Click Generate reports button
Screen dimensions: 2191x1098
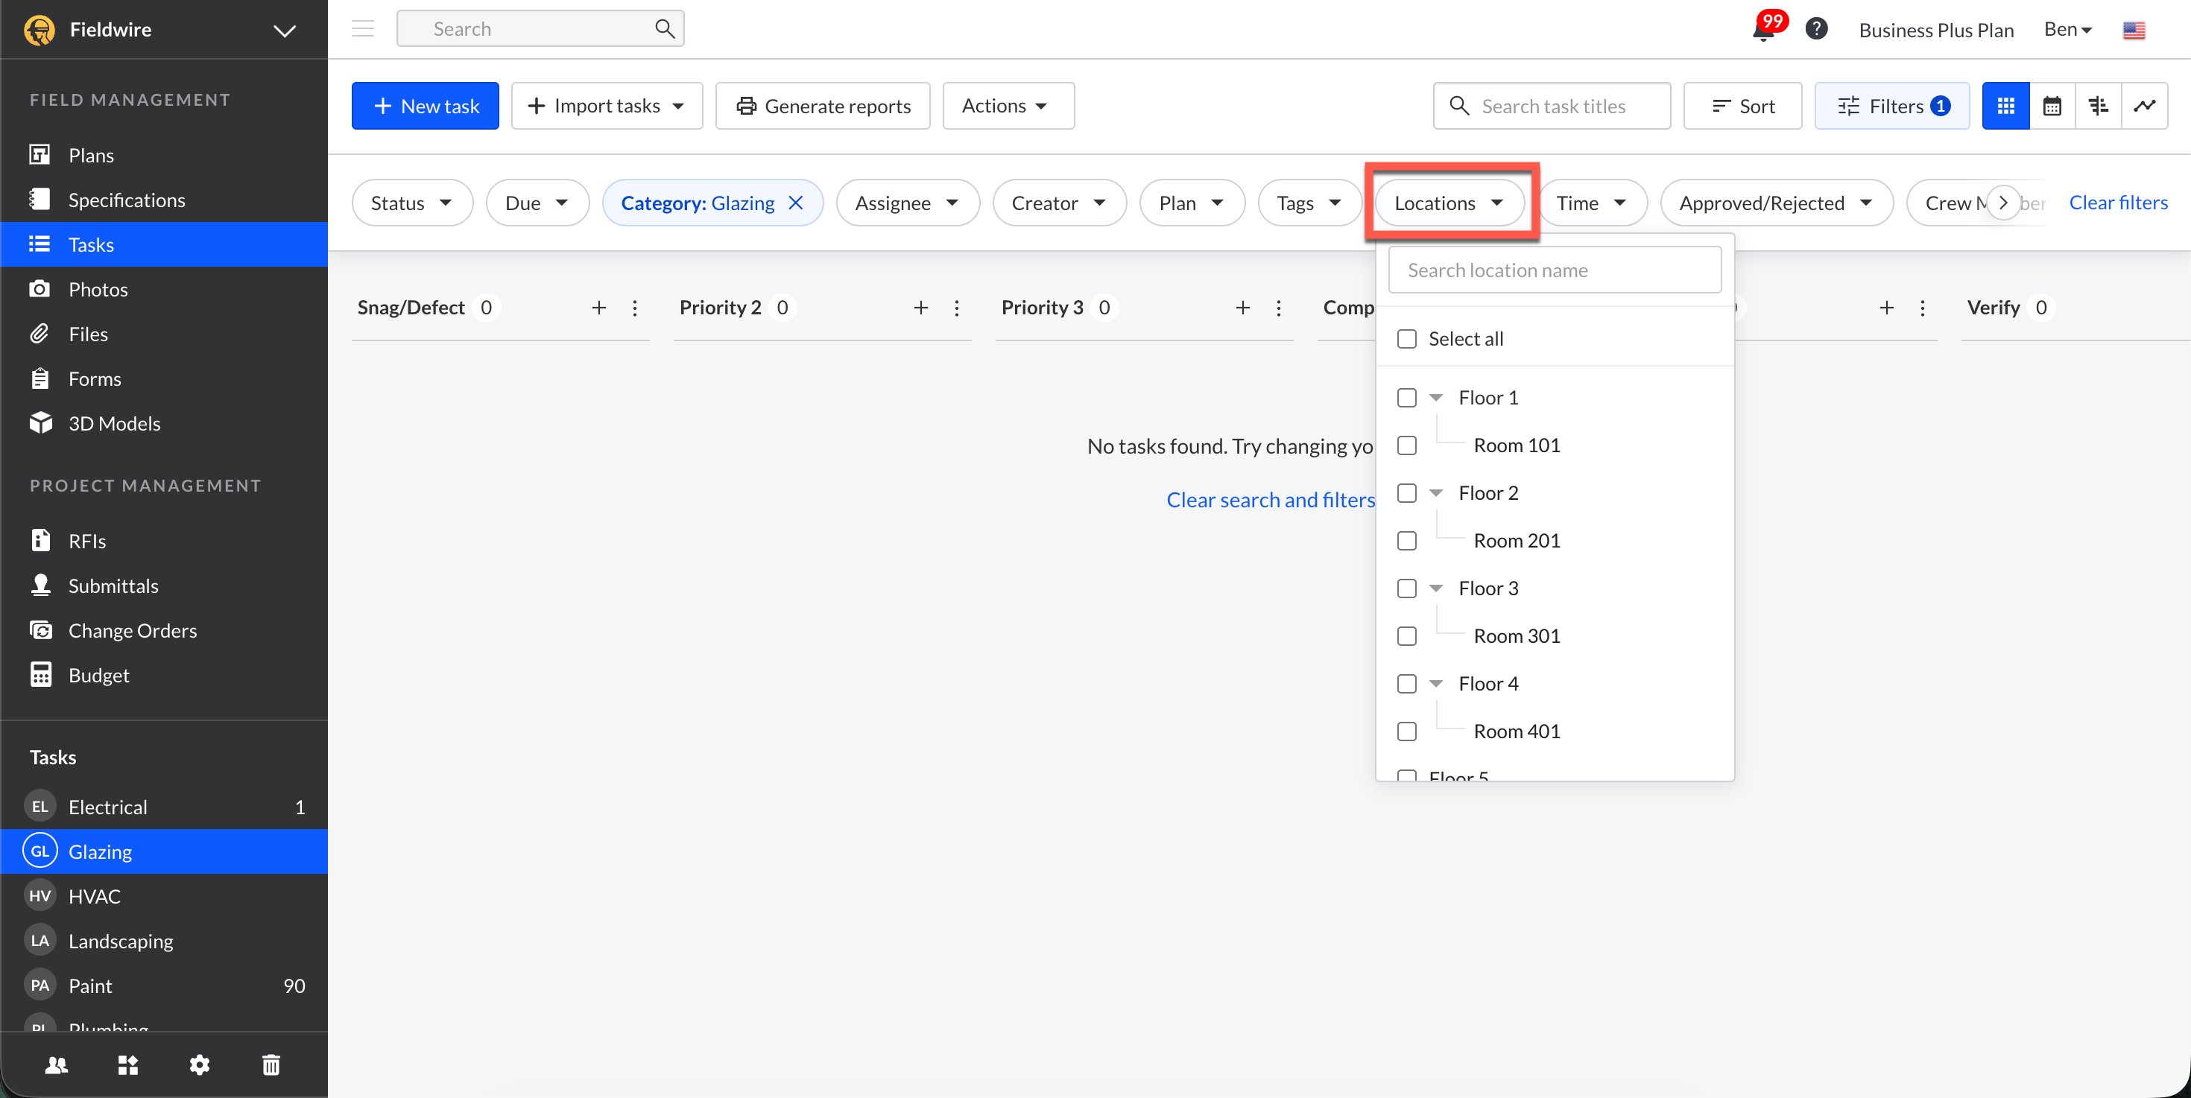[x=823, y=107]
